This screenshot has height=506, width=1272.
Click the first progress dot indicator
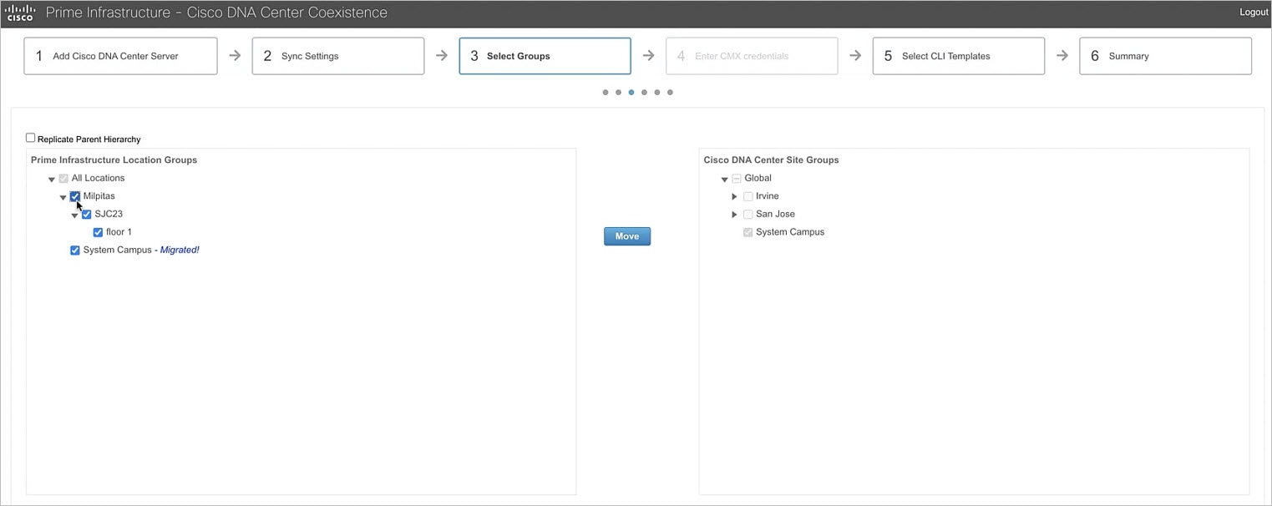[606, 93]
